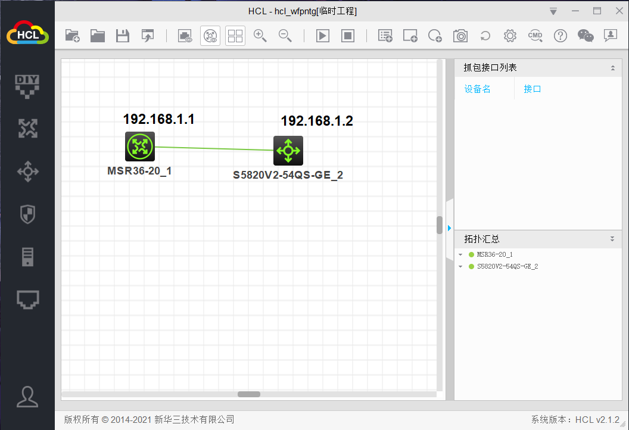Select MSR36-20_1 in the topology summary tree

494,254
